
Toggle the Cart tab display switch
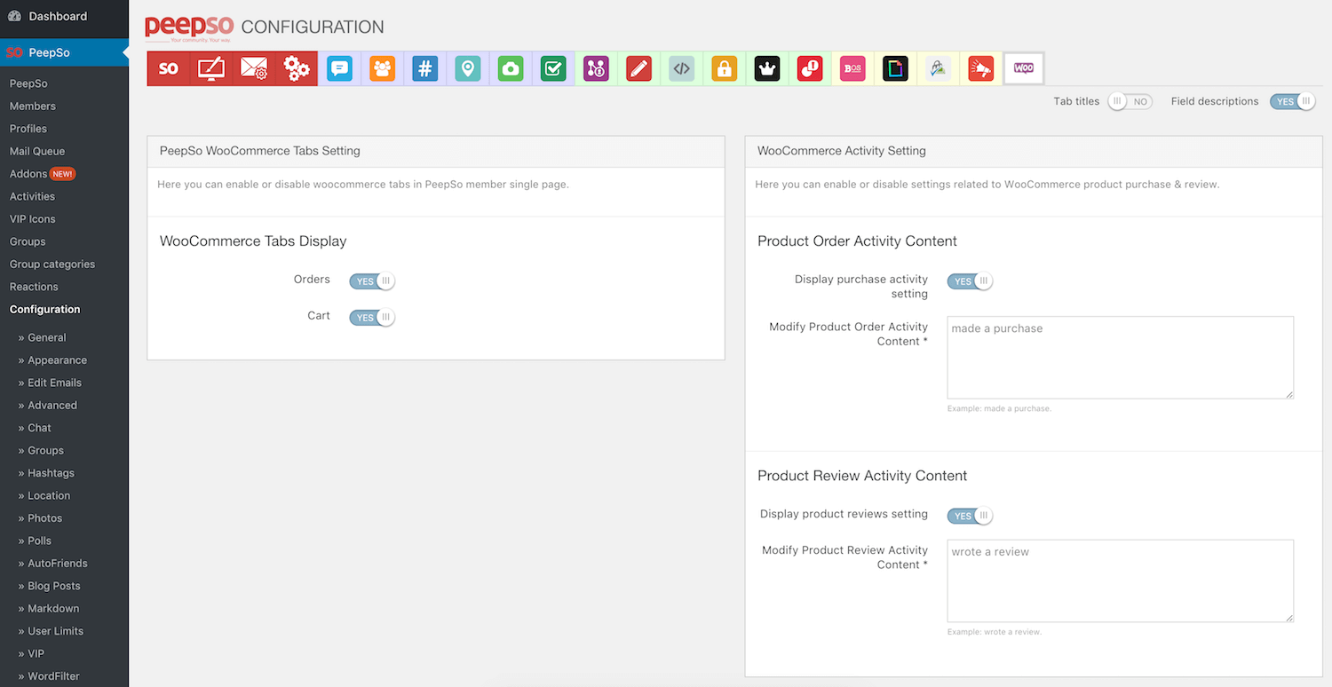point(372,318)
